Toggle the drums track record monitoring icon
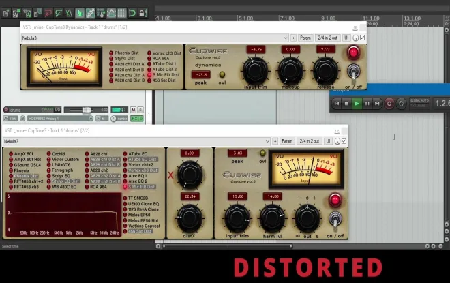450x283 pixels. [x=22, y=119]
